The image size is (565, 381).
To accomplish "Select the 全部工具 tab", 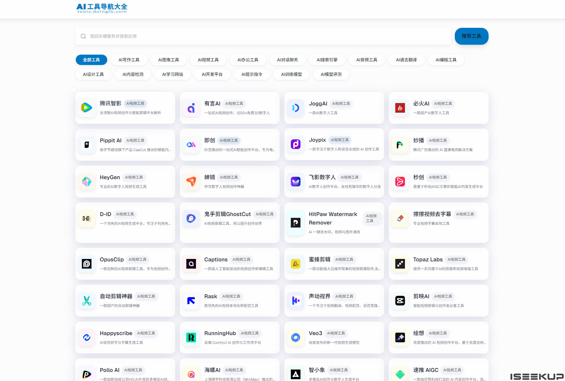I will (x=91, y=60).
